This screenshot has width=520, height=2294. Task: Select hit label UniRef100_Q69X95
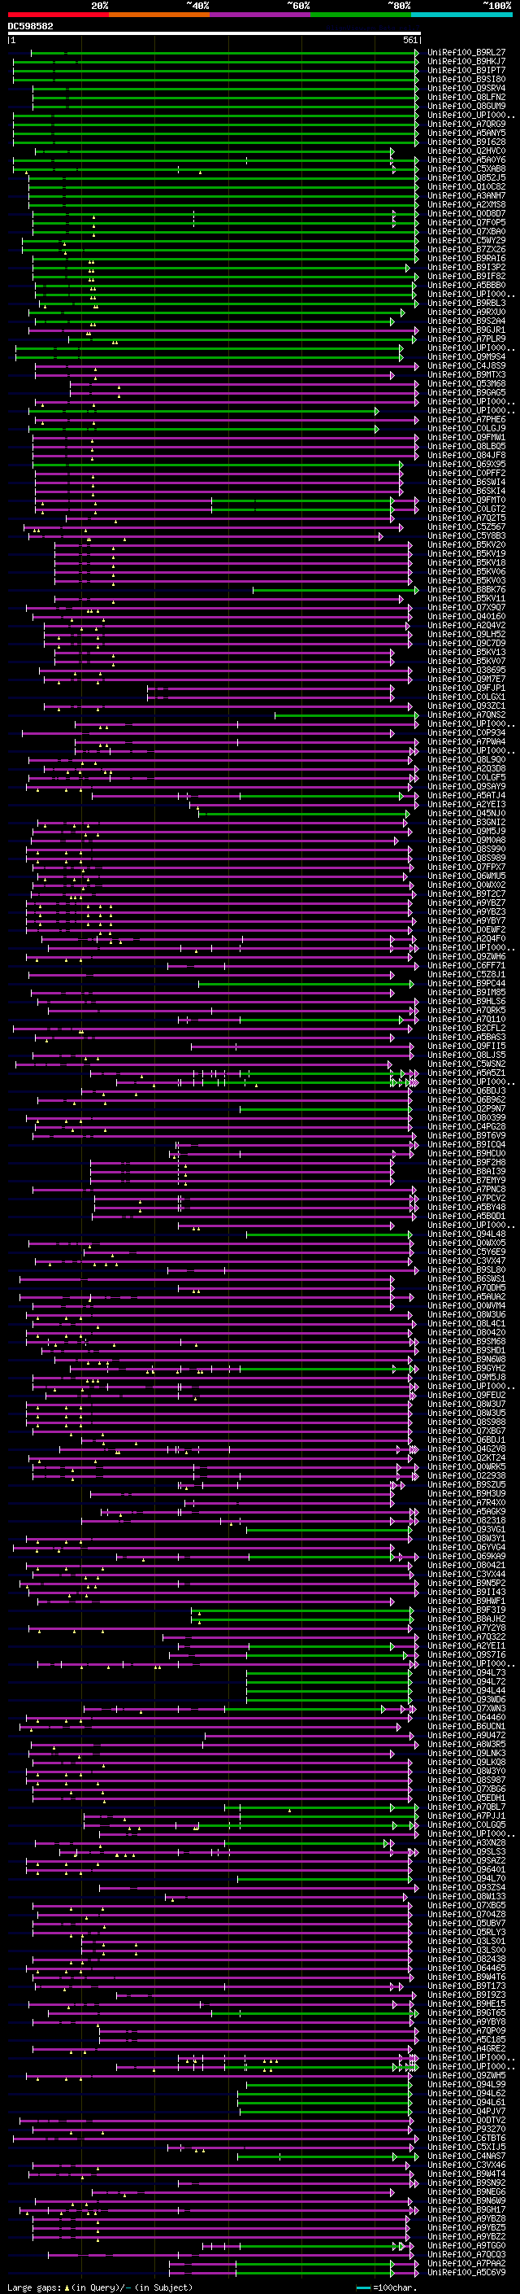[x=466, y=464]
